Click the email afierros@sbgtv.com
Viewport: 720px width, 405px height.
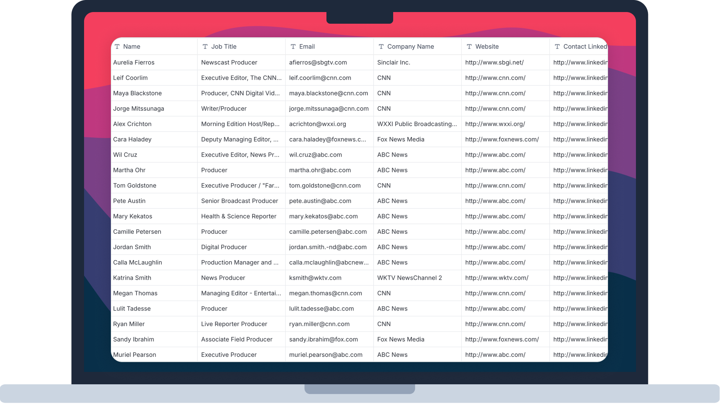point(318,62)
